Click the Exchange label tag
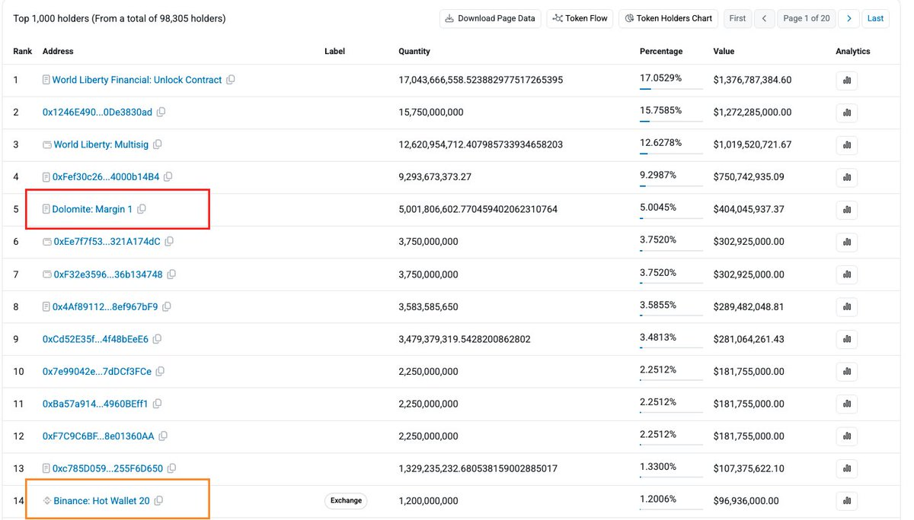This screenshot has width=914, height=520. click(346, 501)
